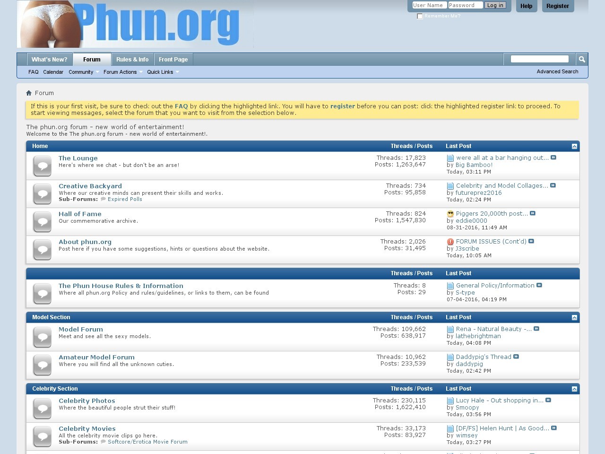Click About phun.org forum status icon
Screen dimensions: 605x454
coord(42,249)
